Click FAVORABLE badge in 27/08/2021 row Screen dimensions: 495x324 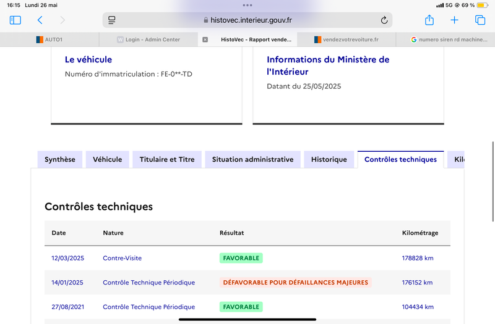(241, 307)
